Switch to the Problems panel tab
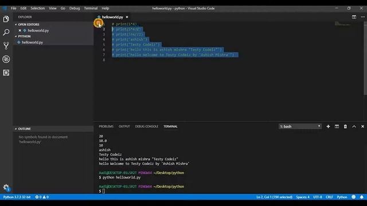 click(x=106, y=126)
